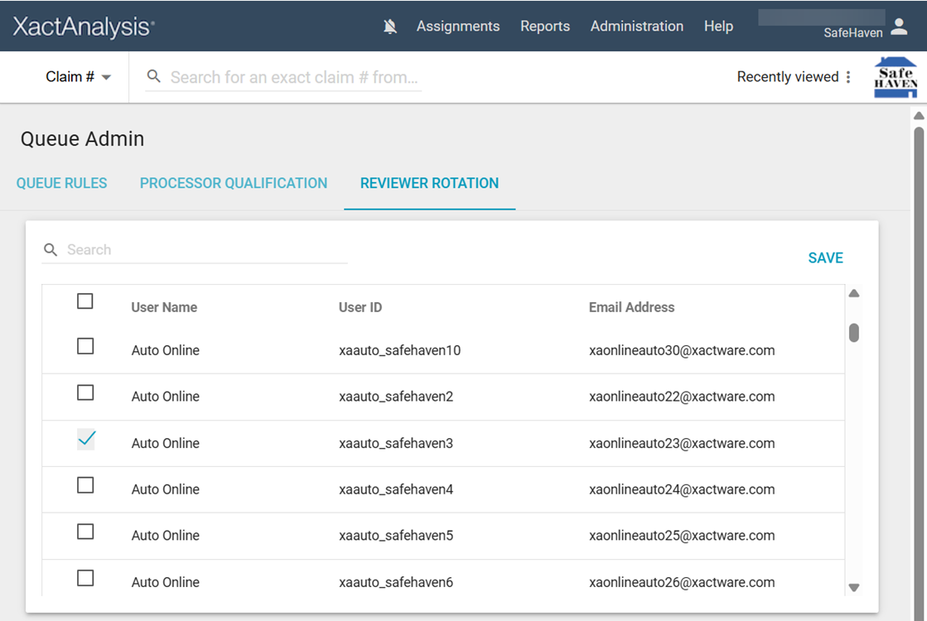Screen dimensions: 927x621
Task: Open the user profile account icon
Action: tap(899, 27)
